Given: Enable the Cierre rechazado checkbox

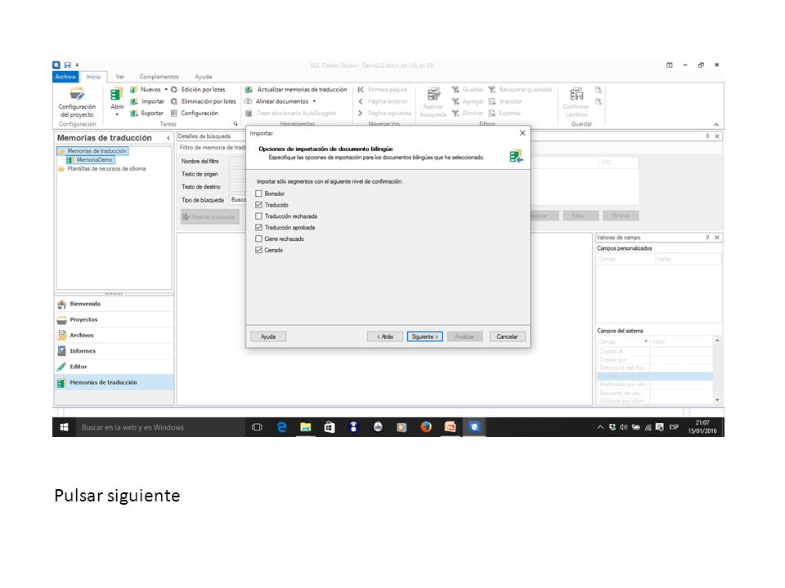Looking at the screenshot, I should 259,239.
